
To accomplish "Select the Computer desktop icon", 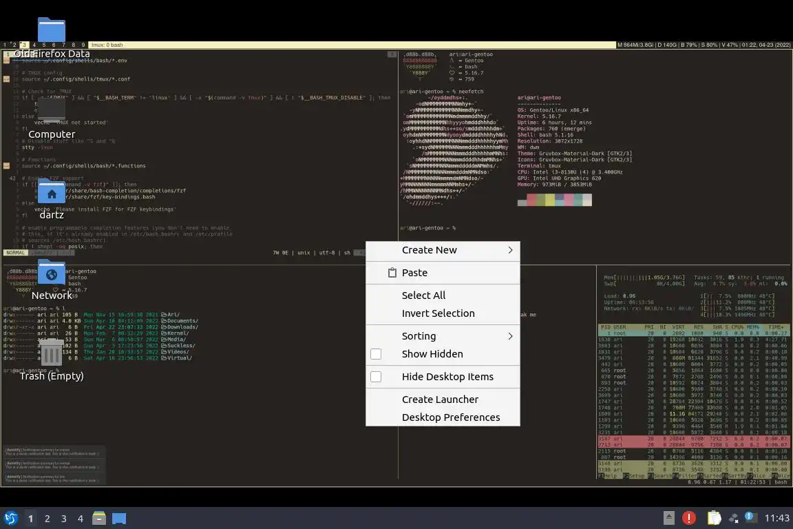I will pyautogui.click(x=52, y=110).
